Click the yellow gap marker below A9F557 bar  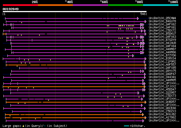pos(17,66)
